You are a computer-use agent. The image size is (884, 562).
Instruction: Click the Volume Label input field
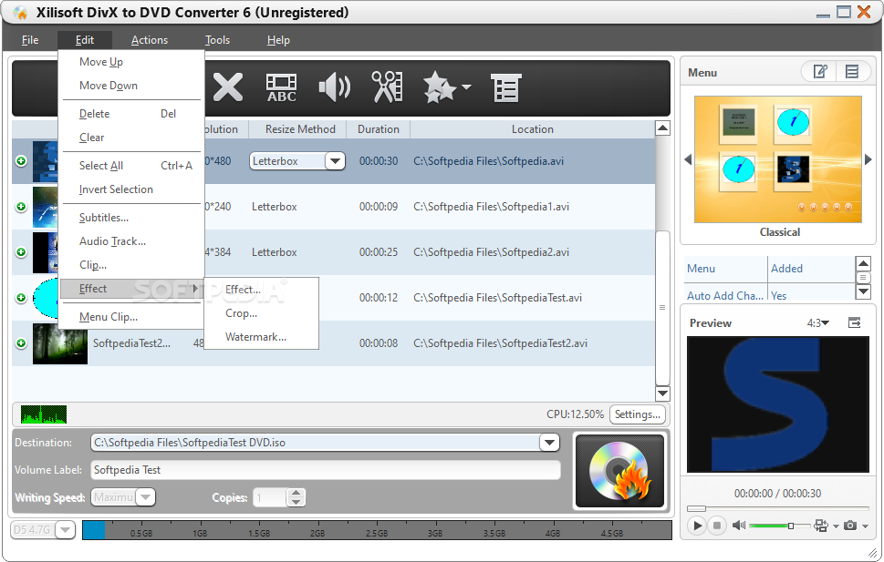coord(326,470)
